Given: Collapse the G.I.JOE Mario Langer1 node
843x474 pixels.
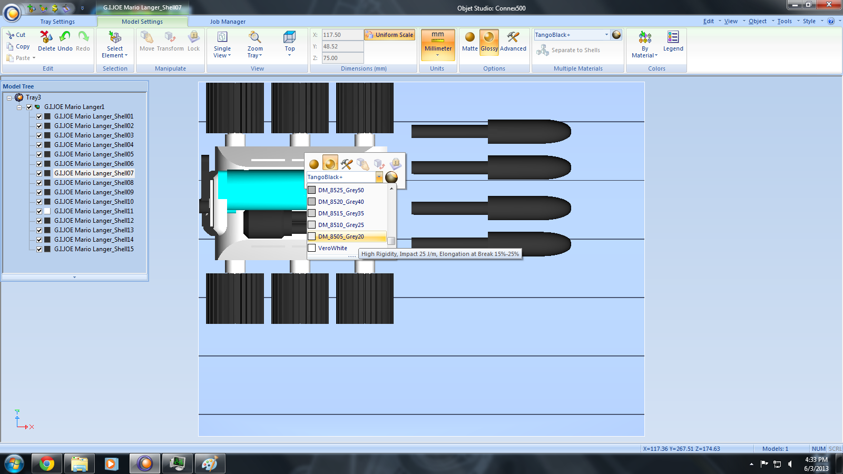Looking at the screenshot, I should 19,107.
